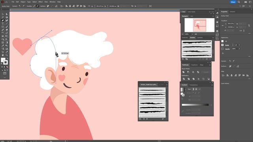This screenshot has width=253, height=142.
Task: Open Change Screen Mode button in toolbar
Action: point(5,73)
